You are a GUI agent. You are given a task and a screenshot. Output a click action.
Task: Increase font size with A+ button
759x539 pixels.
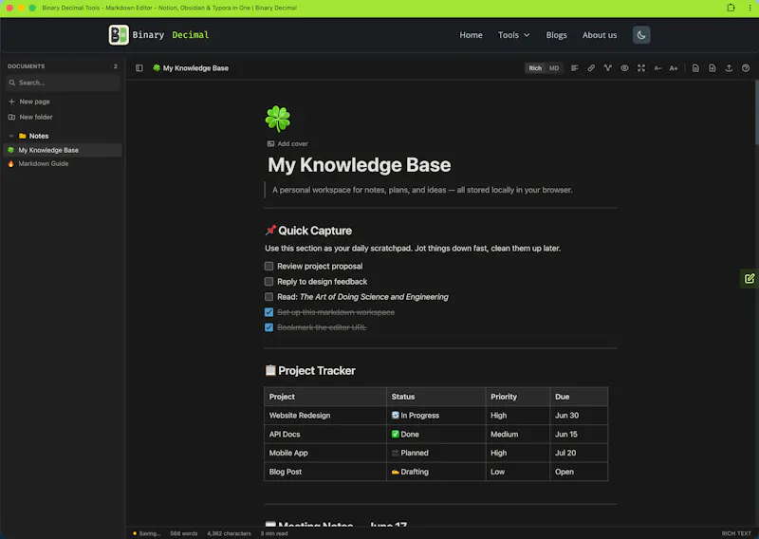pyautogui.click(x=674, y=68)
